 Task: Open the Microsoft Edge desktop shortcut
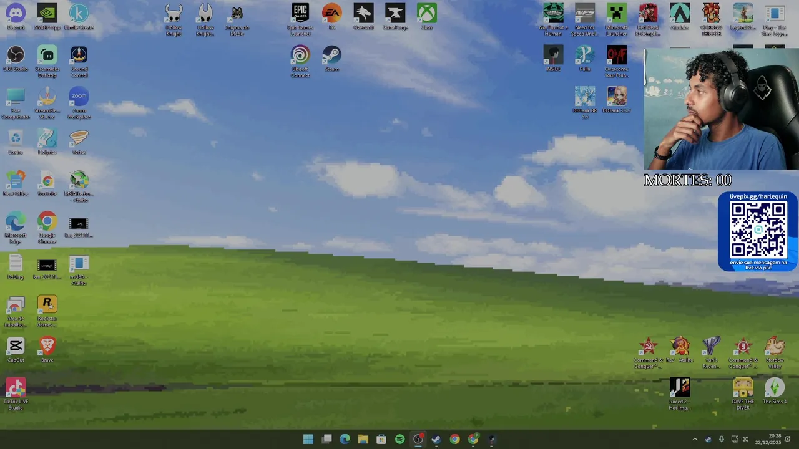pos(16,228)
